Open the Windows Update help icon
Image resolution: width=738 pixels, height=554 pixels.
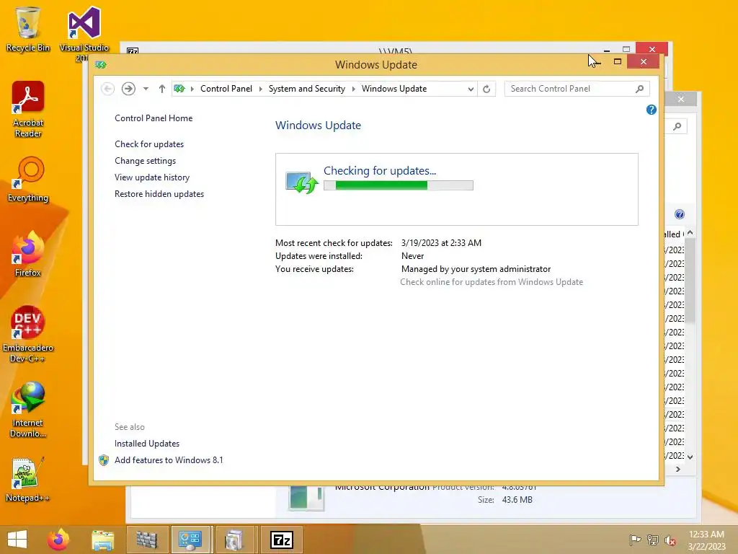652,110
